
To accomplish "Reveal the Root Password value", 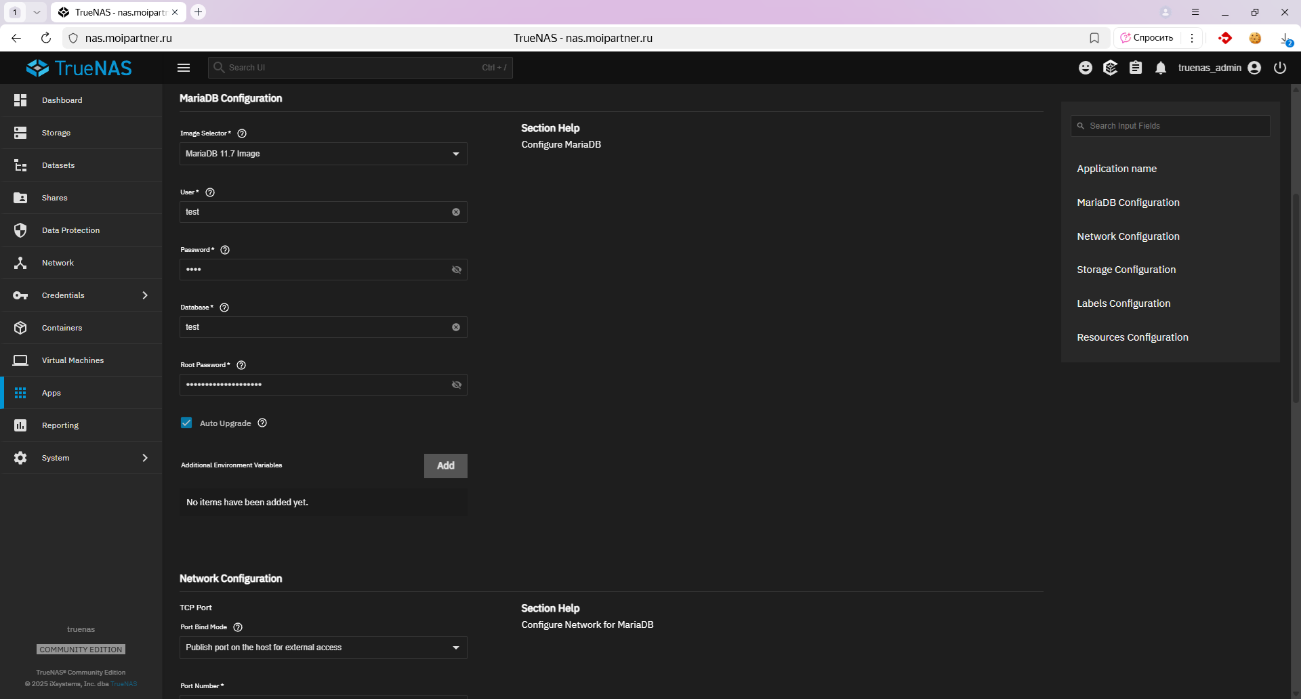I will click(x=457, y=385).
